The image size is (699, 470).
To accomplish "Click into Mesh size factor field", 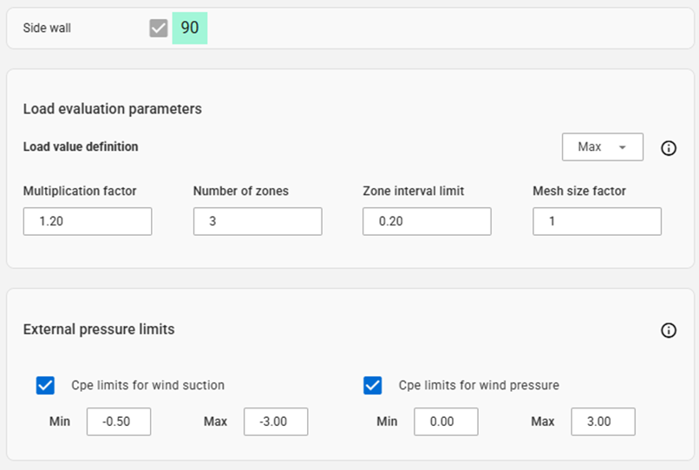I will [597, 221].
